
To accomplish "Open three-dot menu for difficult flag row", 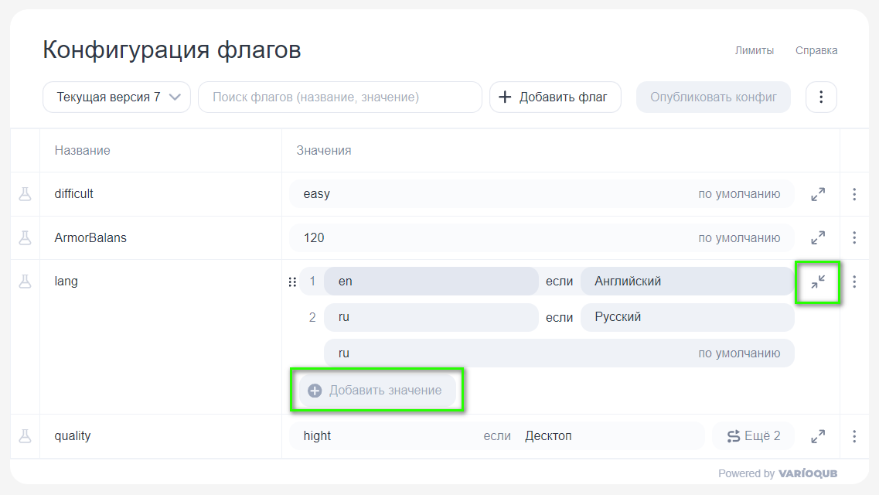I will [854, 194].
